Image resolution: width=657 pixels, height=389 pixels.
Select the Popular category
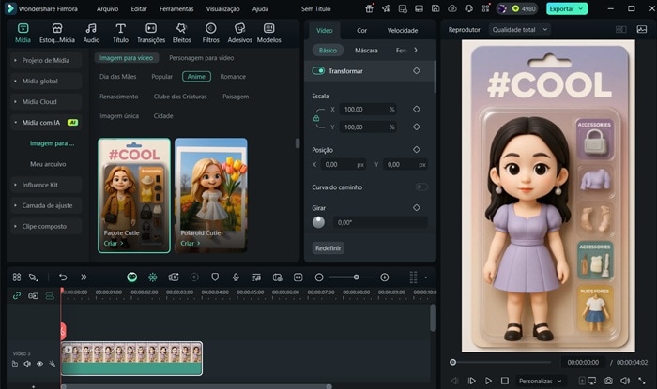(x=161, y=77)
